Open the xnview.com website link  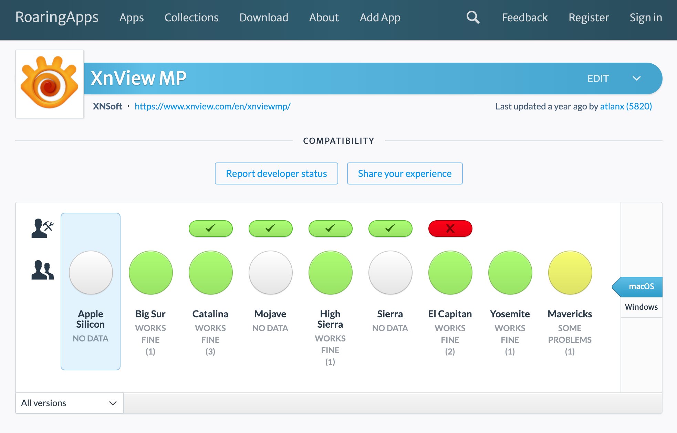pos(212,106)
